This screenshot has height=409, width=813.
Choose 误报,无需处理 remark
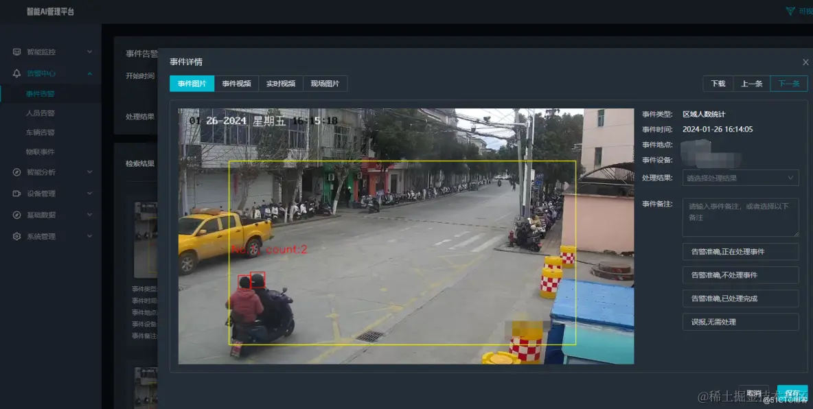pos(740,322)
